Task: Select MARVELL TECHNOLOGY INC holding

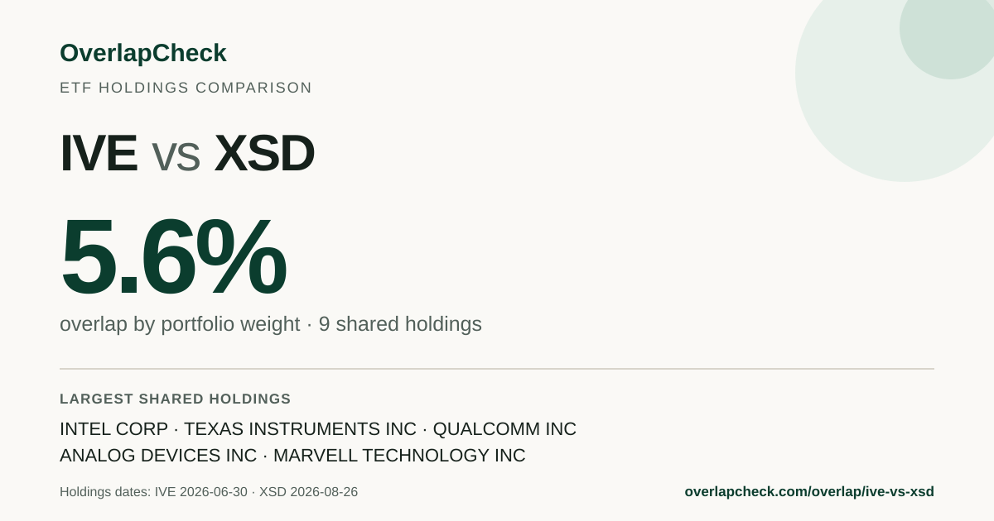Action: coord(399,456)
